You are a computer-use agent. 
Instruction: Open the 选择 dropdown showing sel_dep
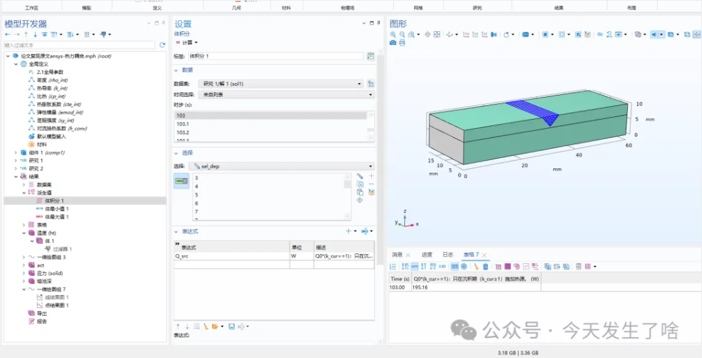[281, 166]
